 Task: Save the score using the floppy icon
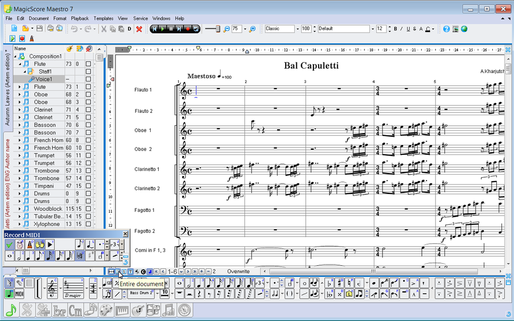click(39, 29)
